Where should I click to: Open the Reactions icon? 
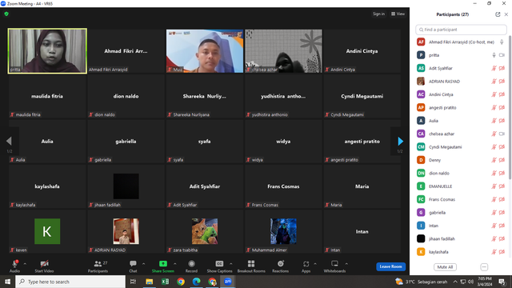[x=281, y=263]
